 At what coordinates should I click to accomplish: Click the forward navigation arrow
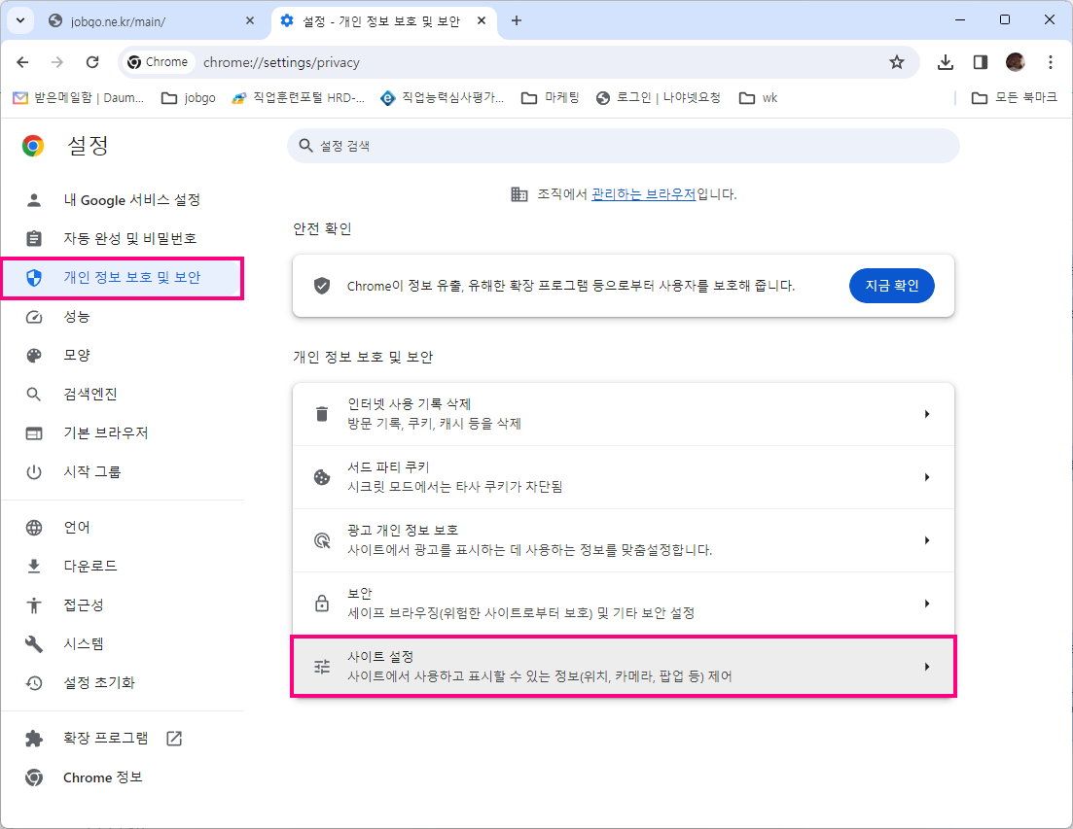pyautogui.click(x=57, y=62)
